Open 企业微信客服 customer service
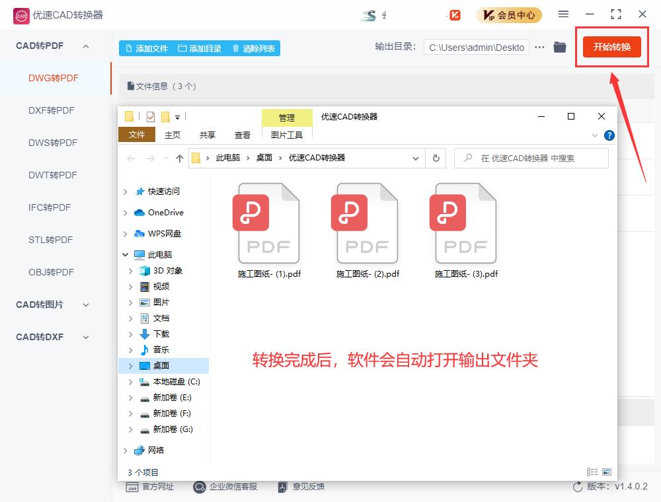Image resolution: width=661 pixels, height=502 pixels. tap(199, 487)
